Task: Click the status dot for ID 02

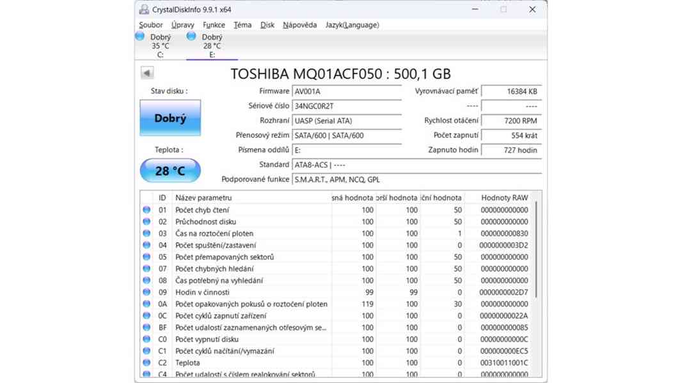Action: pos(147,222)
